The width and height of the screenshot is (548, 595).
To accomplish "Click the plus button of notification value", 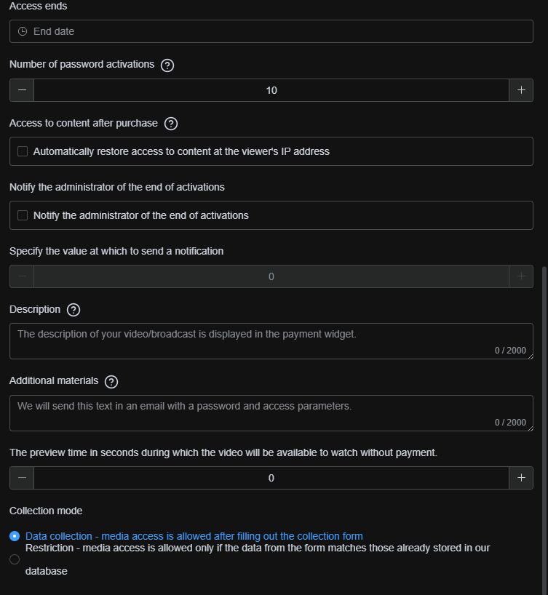I will click(x=521, y=276).
